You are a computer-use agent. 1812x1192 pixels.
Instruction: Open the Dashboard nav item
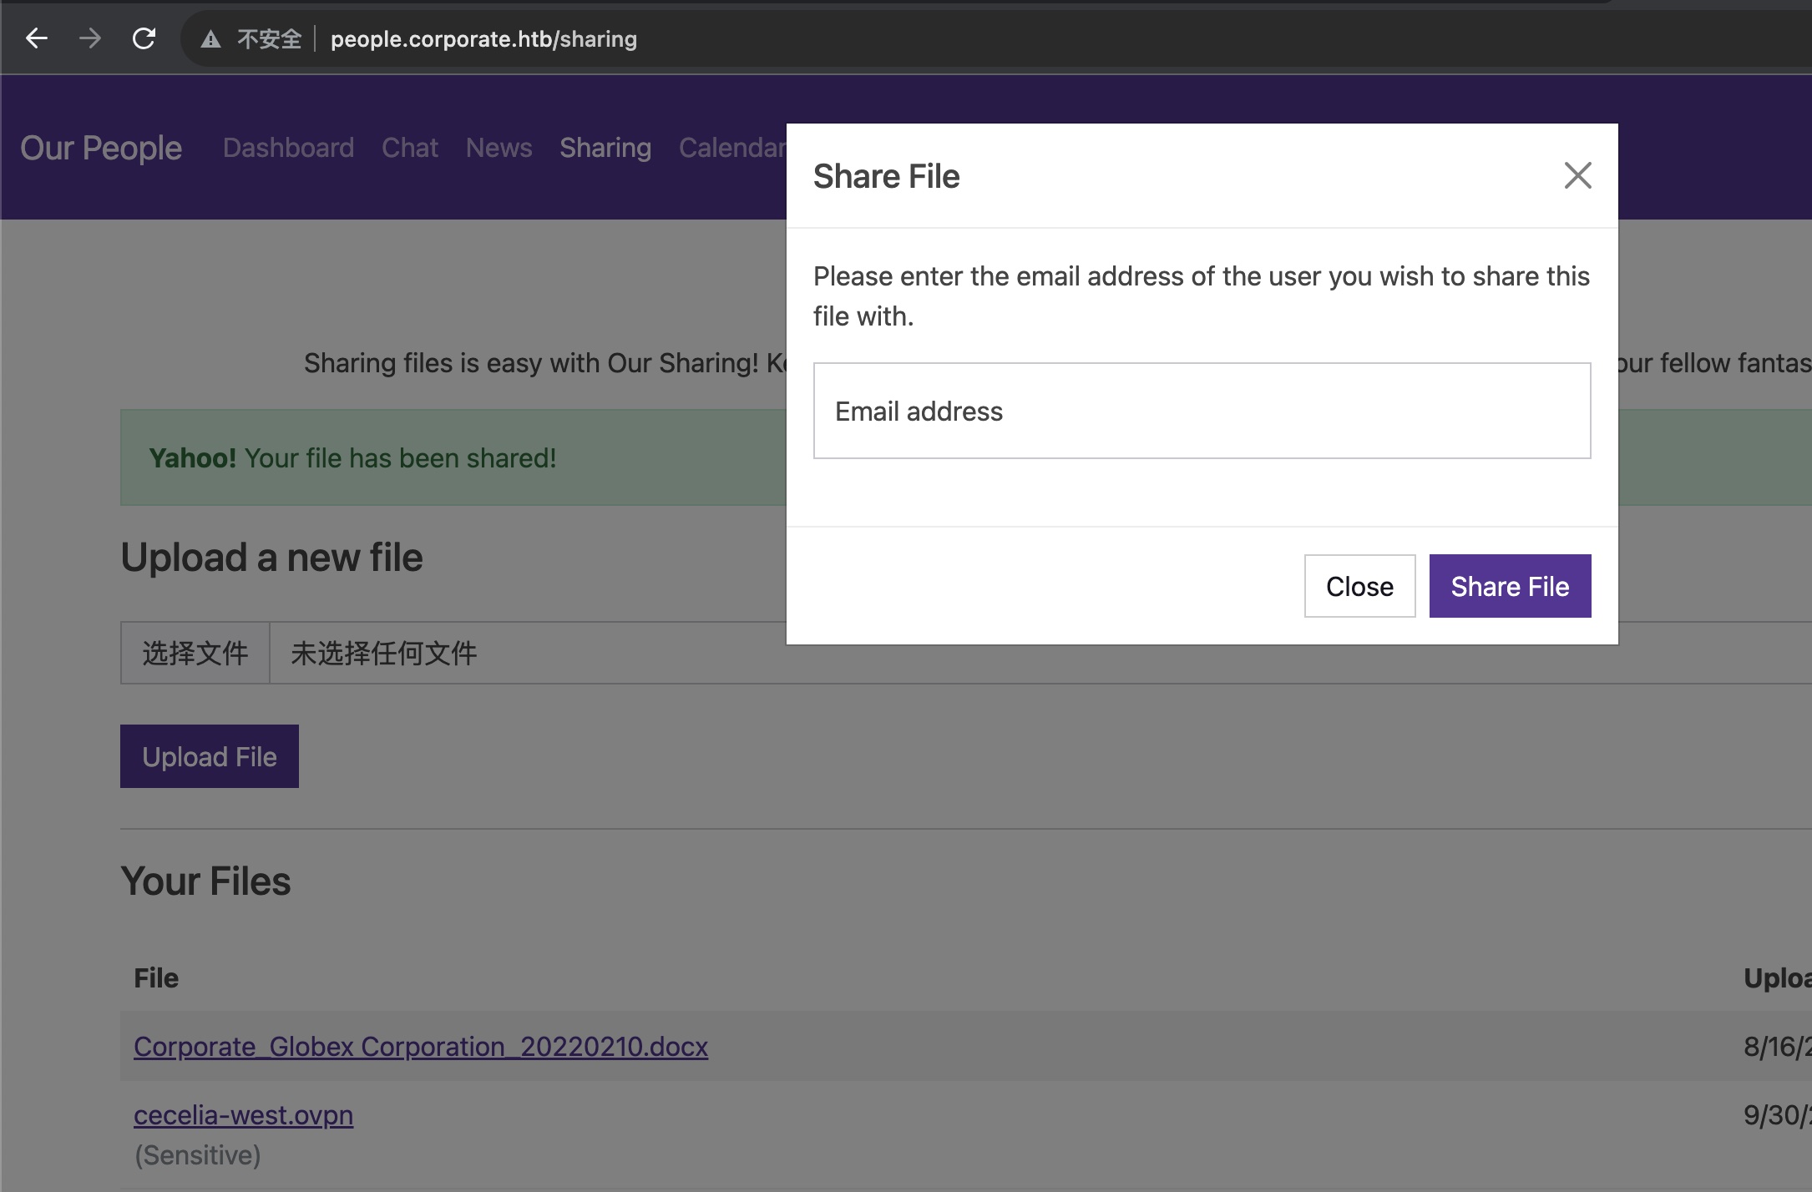point(288,148)
